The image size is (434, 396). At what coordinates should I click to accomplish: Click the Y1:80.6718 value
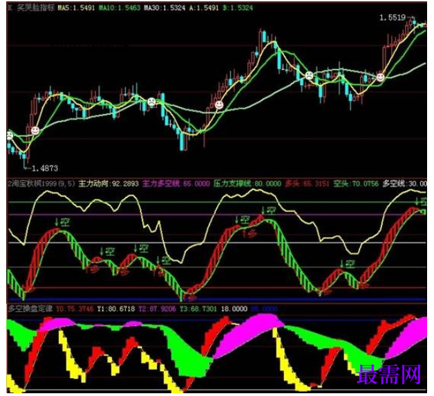116,309
